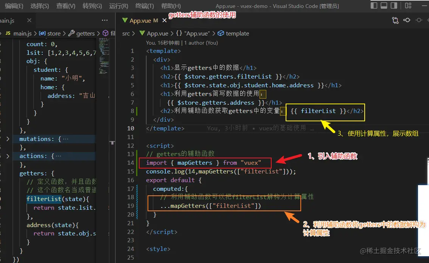Open the src folder breadcrumb
The height and width of the screenshot is (263, 429).
click(126, 33)
